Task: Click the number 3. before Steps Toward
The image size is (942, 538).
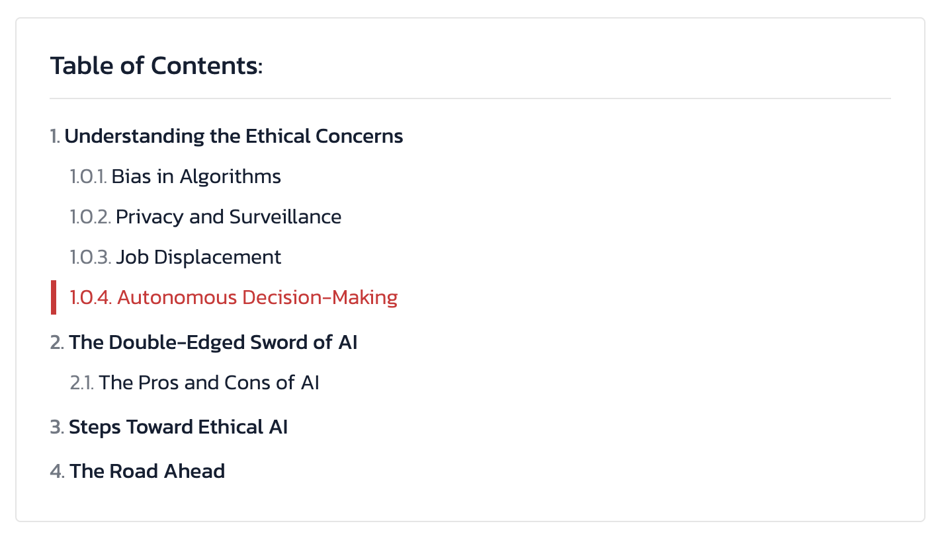Action: 58,427
